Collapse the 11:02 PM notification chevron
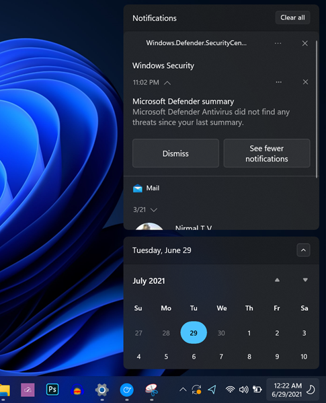The width and height of the screenshot is (326, 403). (167, 83)
